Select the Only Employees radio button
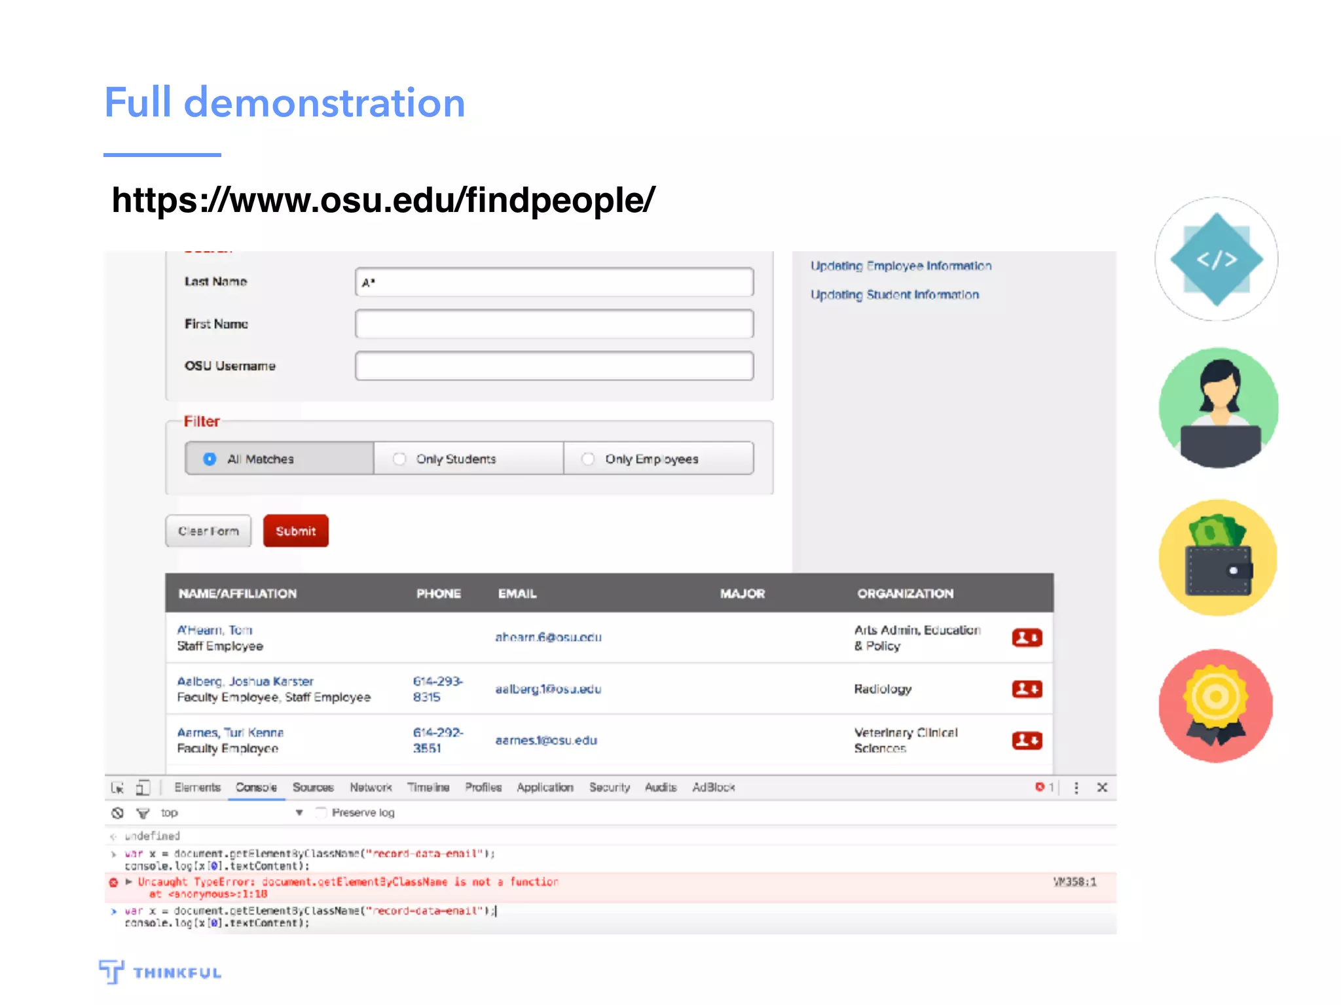This screenshot has width=1341, height=1005. point(588,459)
